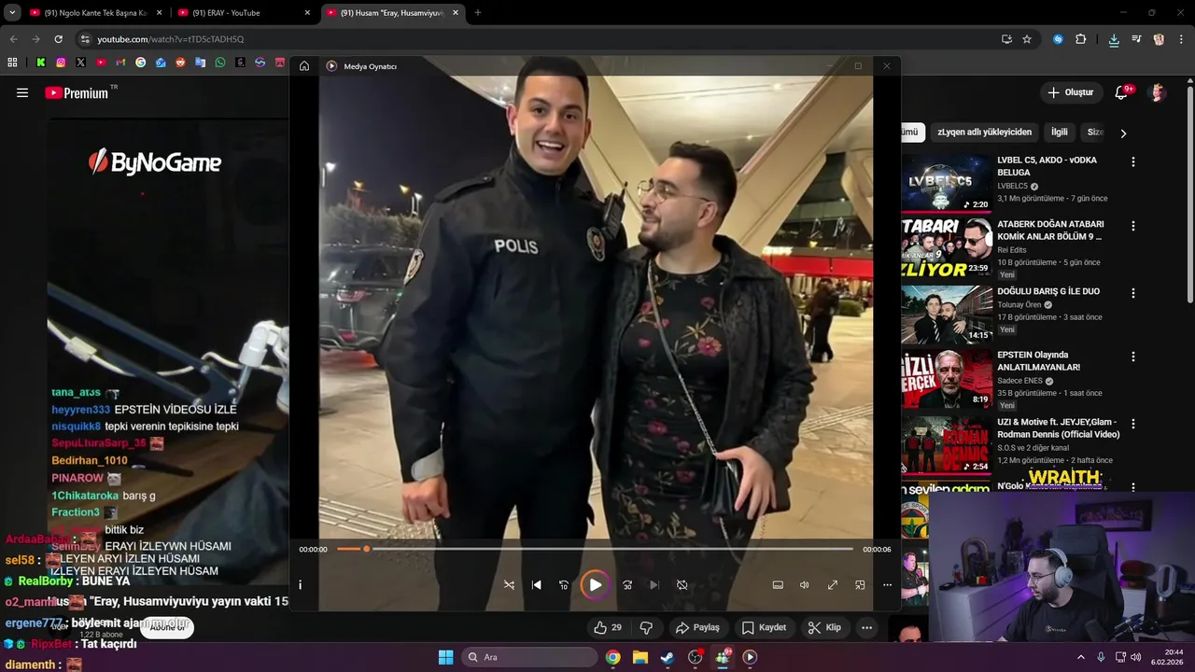Open a new browser tab
1195x672 pixels.
(x=478, y=13)
